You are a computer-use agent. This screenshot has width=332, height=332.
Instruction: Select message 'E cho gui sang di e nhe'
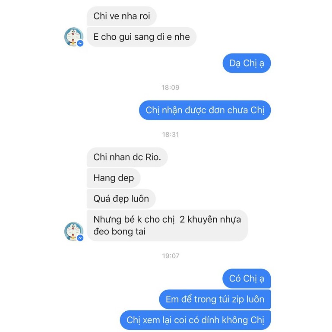pos(142,37)
